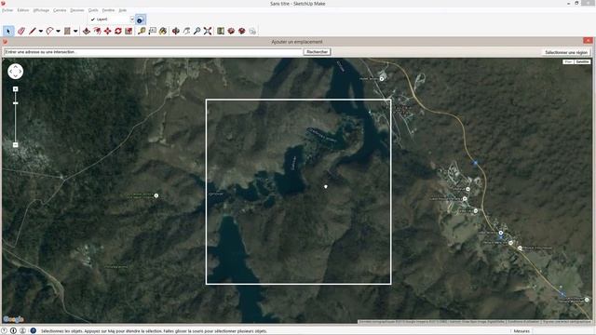Viewport: 596px width, 335px height.
Task: Expand the Arc tool dropdown arrow
Action: tap(58, 31)
